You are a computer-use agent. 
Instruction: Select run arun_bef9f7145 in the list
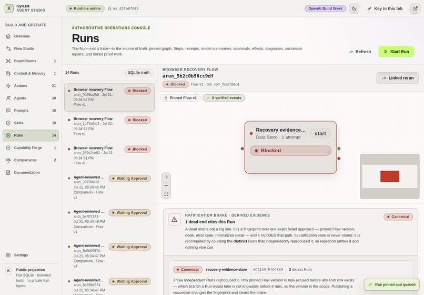point(109,222)
